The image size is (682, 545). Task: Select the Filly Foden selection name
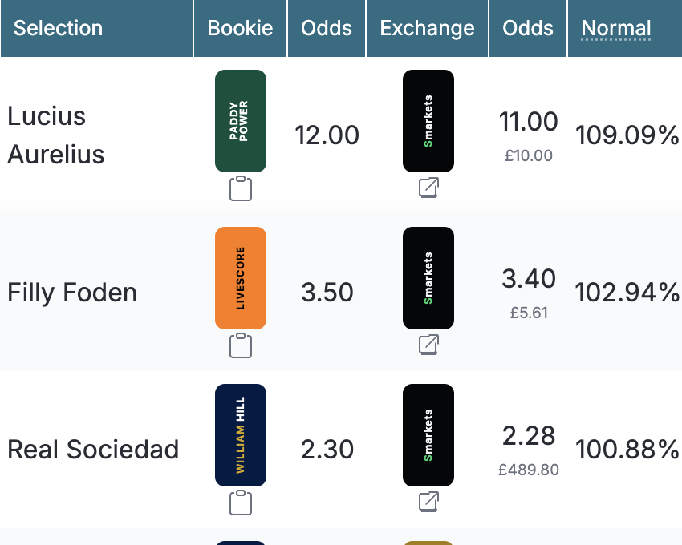(72, 293)
